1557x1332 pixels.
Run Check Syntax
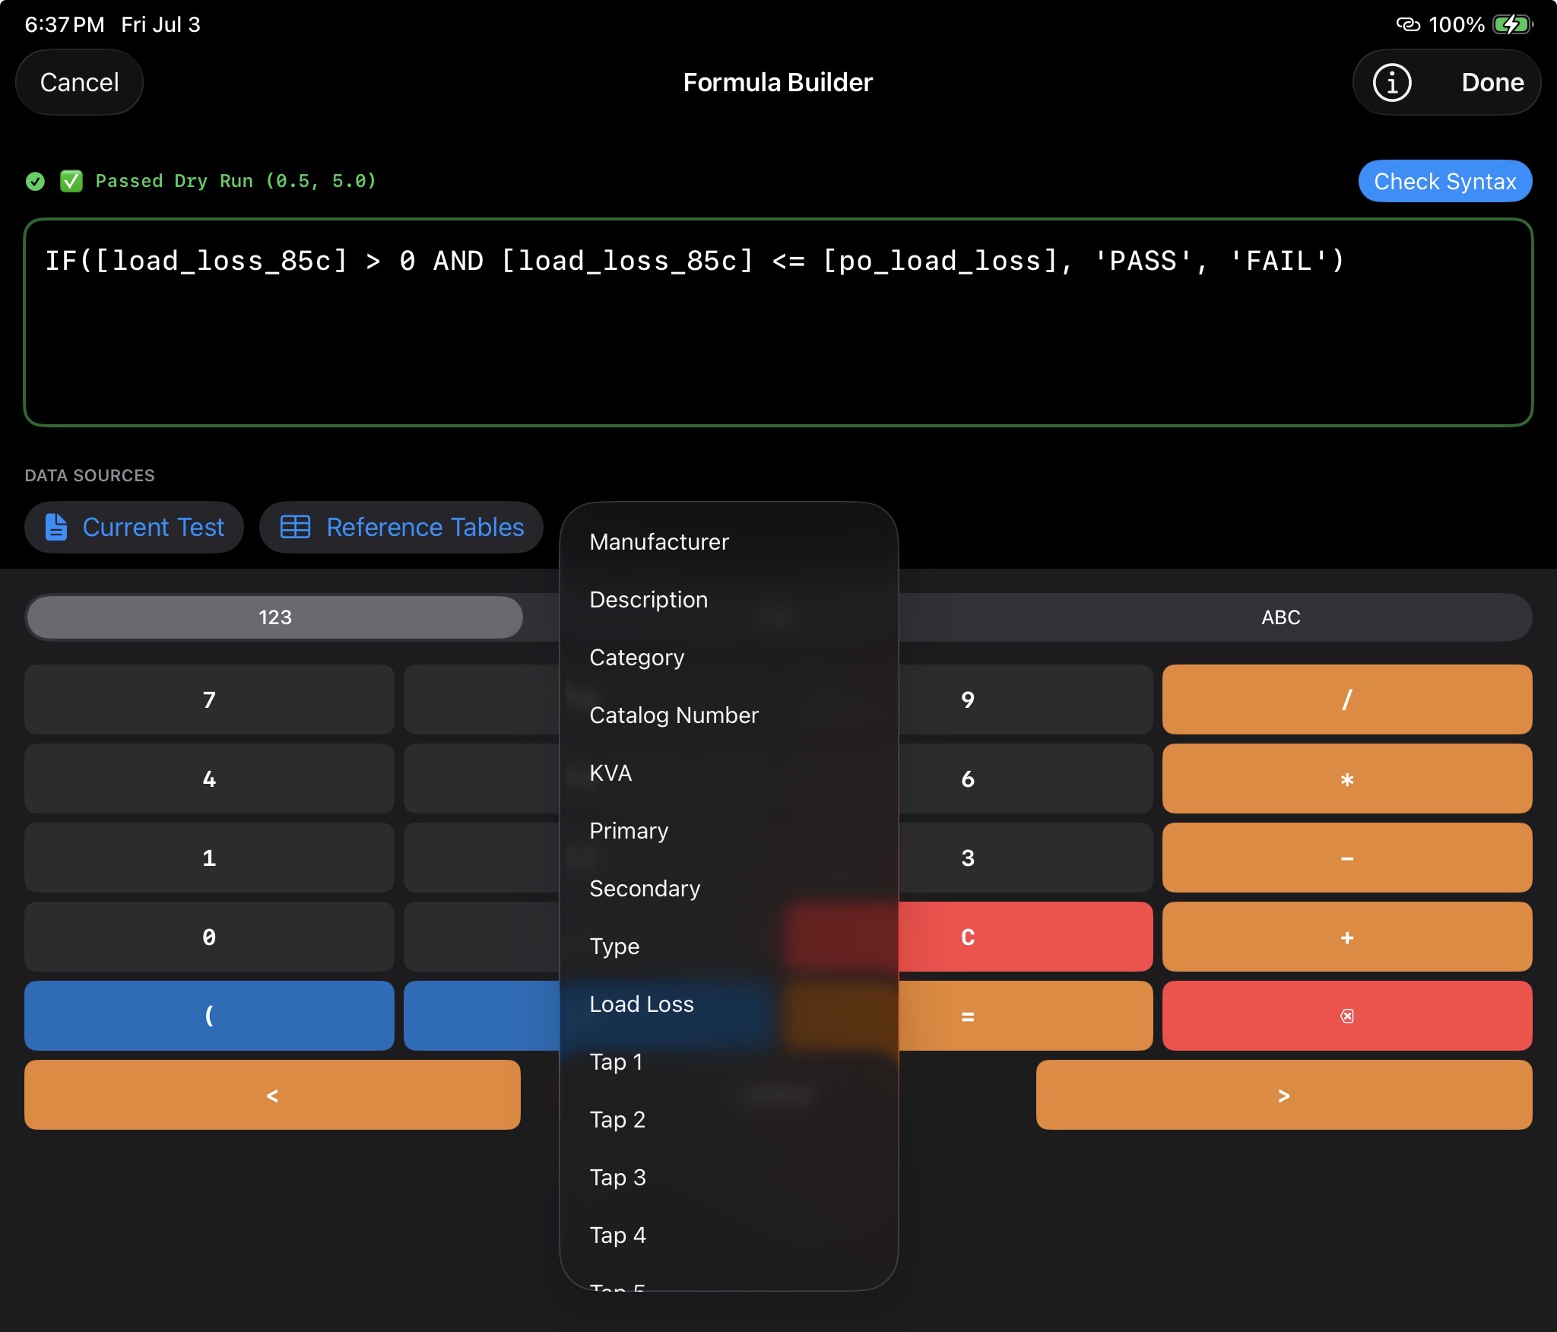(x=1444, y=181)
